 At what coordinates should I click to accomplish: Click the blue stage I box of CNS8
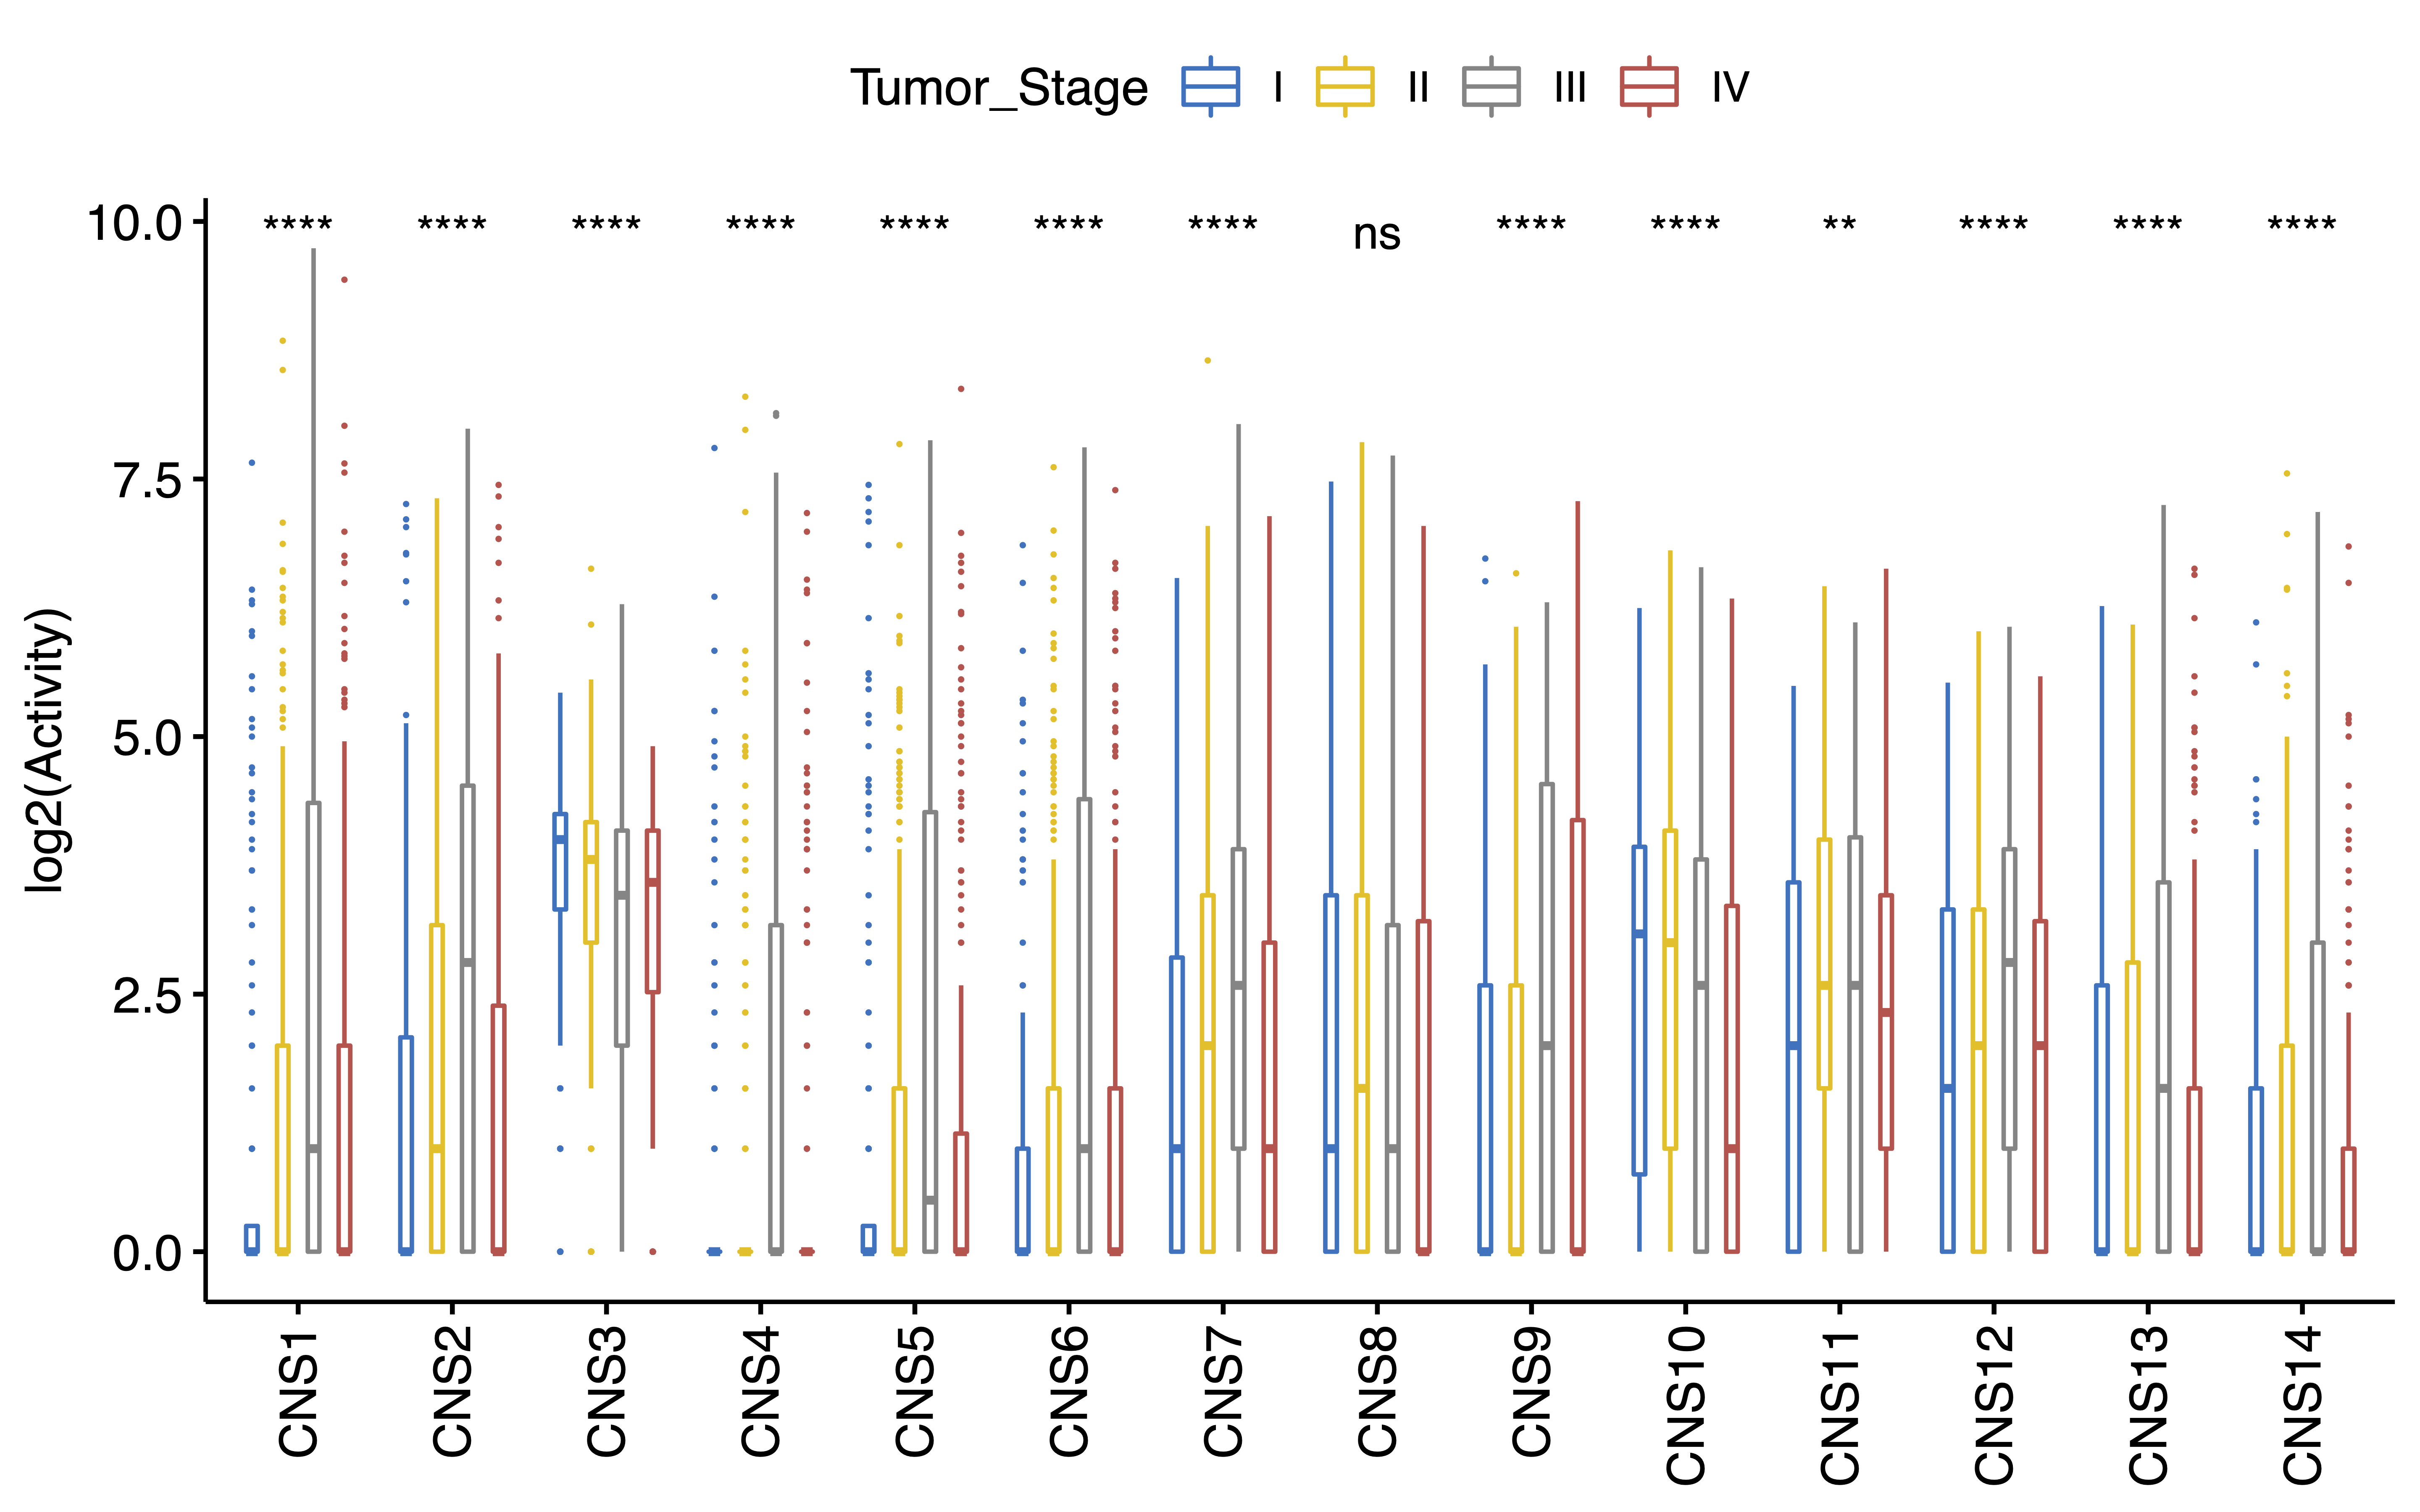(1331, 1074)
